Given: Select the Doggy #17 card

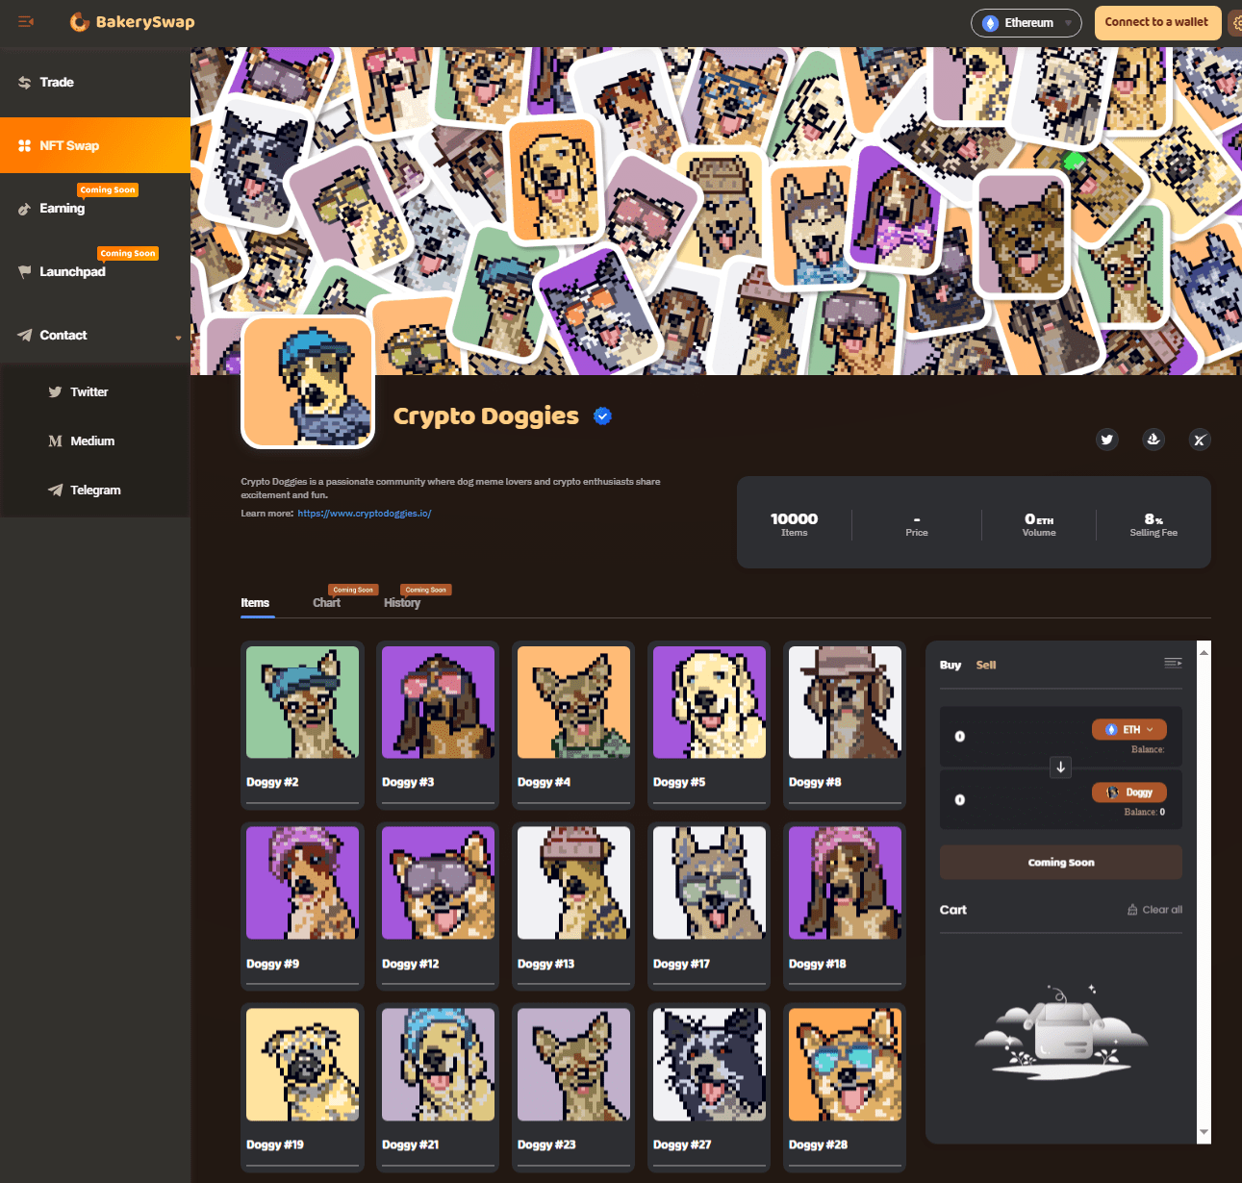Looking at the screenshot, I should [x=709, y=906].
